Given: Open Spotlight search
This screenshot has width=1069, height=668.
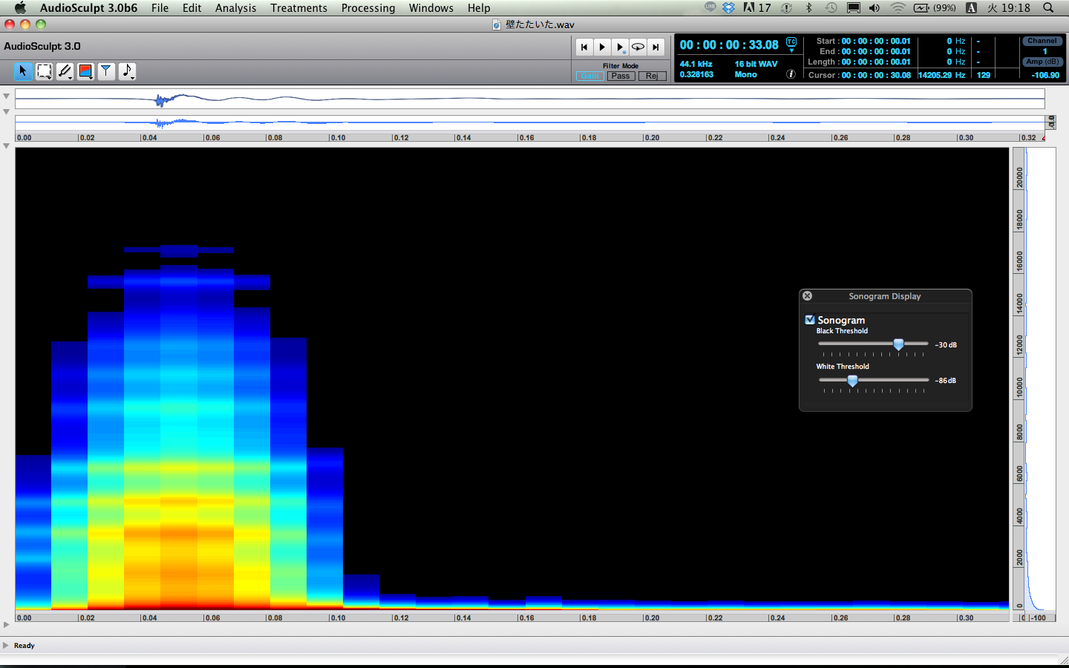Looking at the screenshot, I should coord(1048,8).
